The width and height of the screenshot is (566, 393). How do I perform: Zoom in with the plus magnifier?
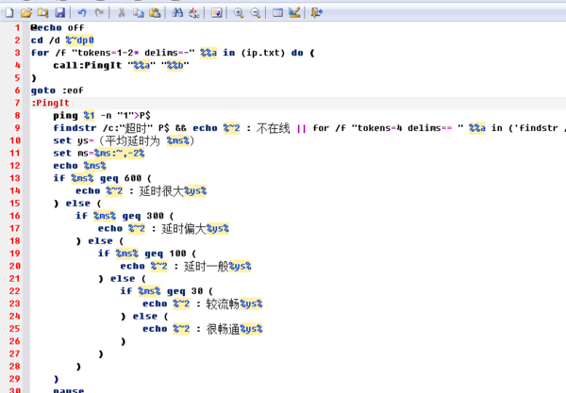239,13
